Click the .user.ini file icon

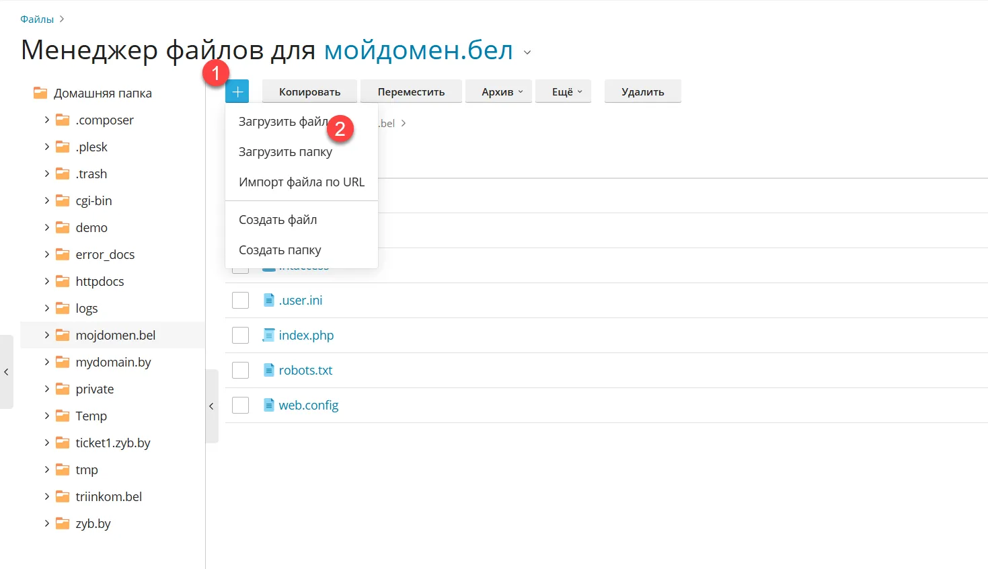point(268,300)
